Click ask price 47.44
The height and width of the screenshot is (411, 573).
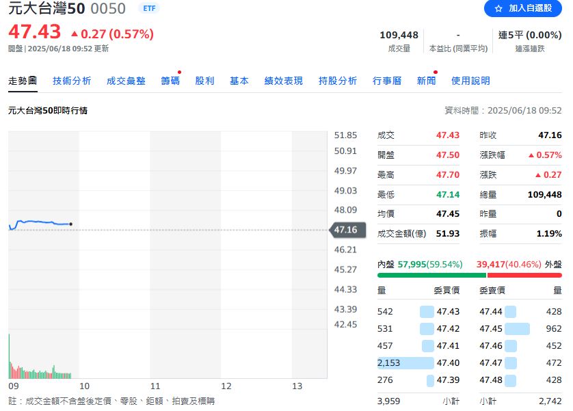[x=491, y=312]
